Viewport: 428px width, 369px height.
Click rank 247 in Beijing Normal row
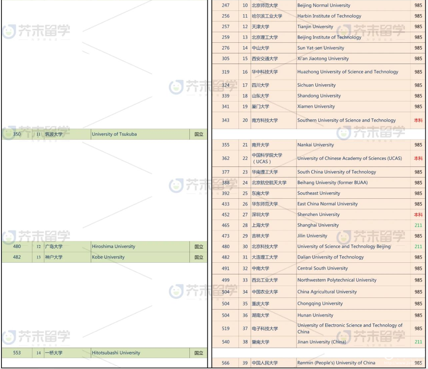click(225, 6)
